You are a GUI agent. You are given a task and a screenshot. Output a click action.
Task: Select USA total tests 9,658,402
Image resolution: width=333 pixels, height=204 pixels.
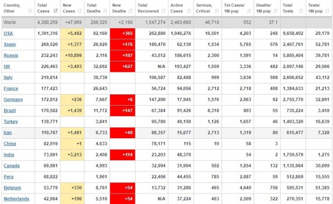(x=293, y=33)
